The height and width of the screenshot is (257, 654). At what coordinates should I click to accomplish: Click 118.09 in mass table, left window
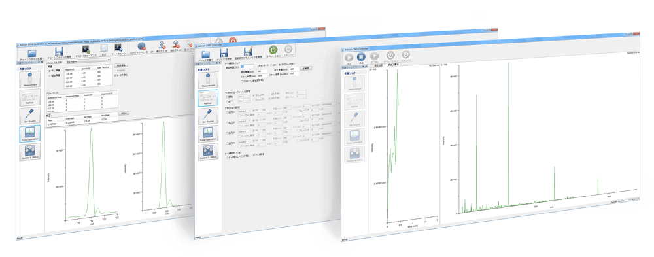point(69,73)
